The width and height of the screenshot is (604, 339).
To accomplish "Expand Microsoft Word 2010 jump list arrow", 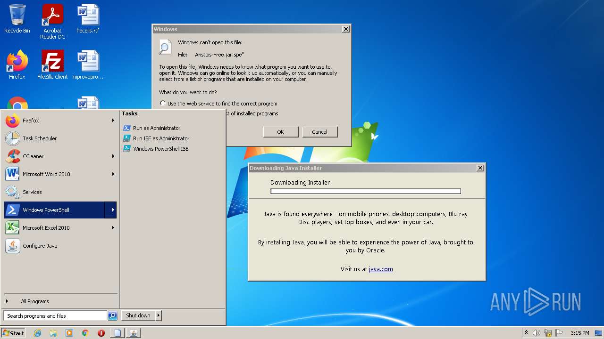I will tap(113, 174).
